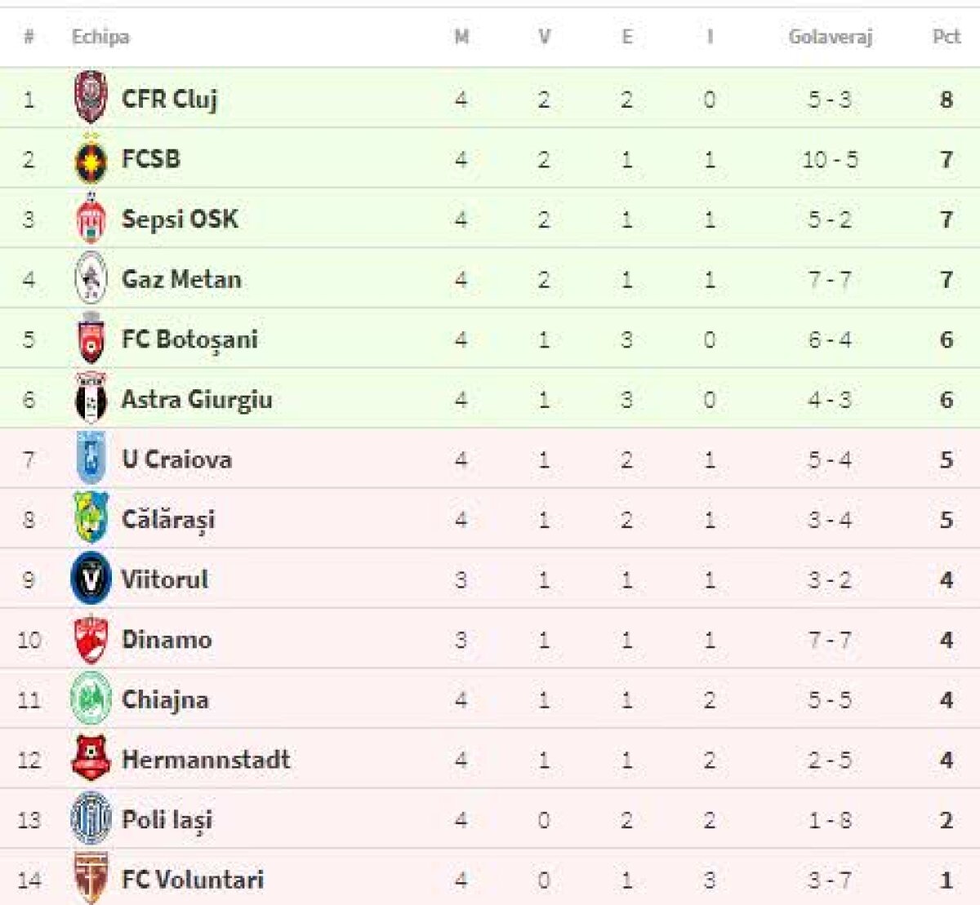Image resolution: width=980 pixels, height=905 pixels.
Task: Click the CFR Cluj club crest
Action: [x=91, y=97]
